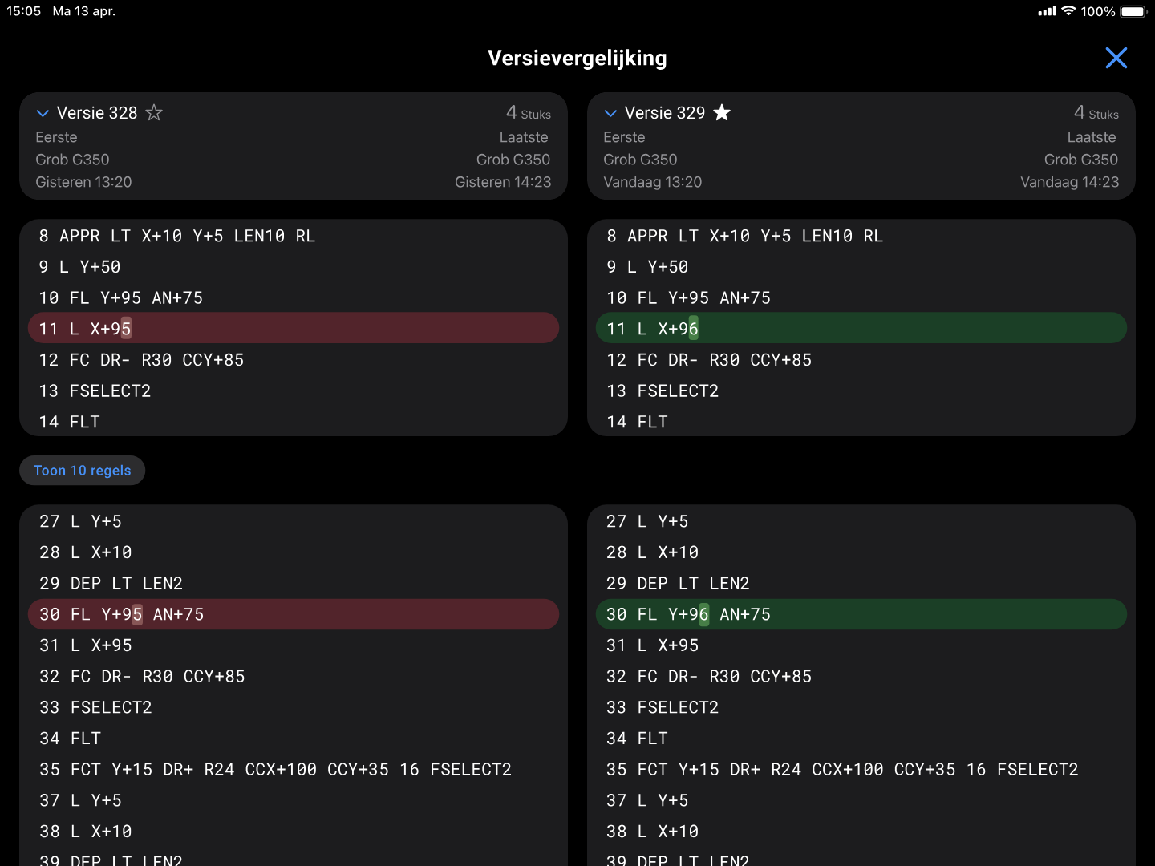Tap the status bar clock '15:05'

click(23, 11)
